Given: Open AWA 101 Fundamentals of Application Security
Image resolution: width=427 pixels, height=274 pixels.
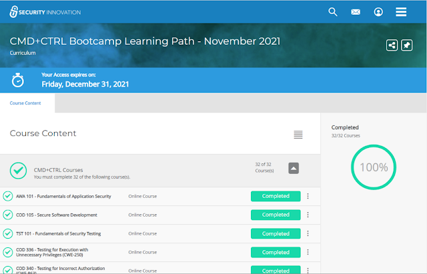Looking at the screenshot, I should tap(63, 196).
